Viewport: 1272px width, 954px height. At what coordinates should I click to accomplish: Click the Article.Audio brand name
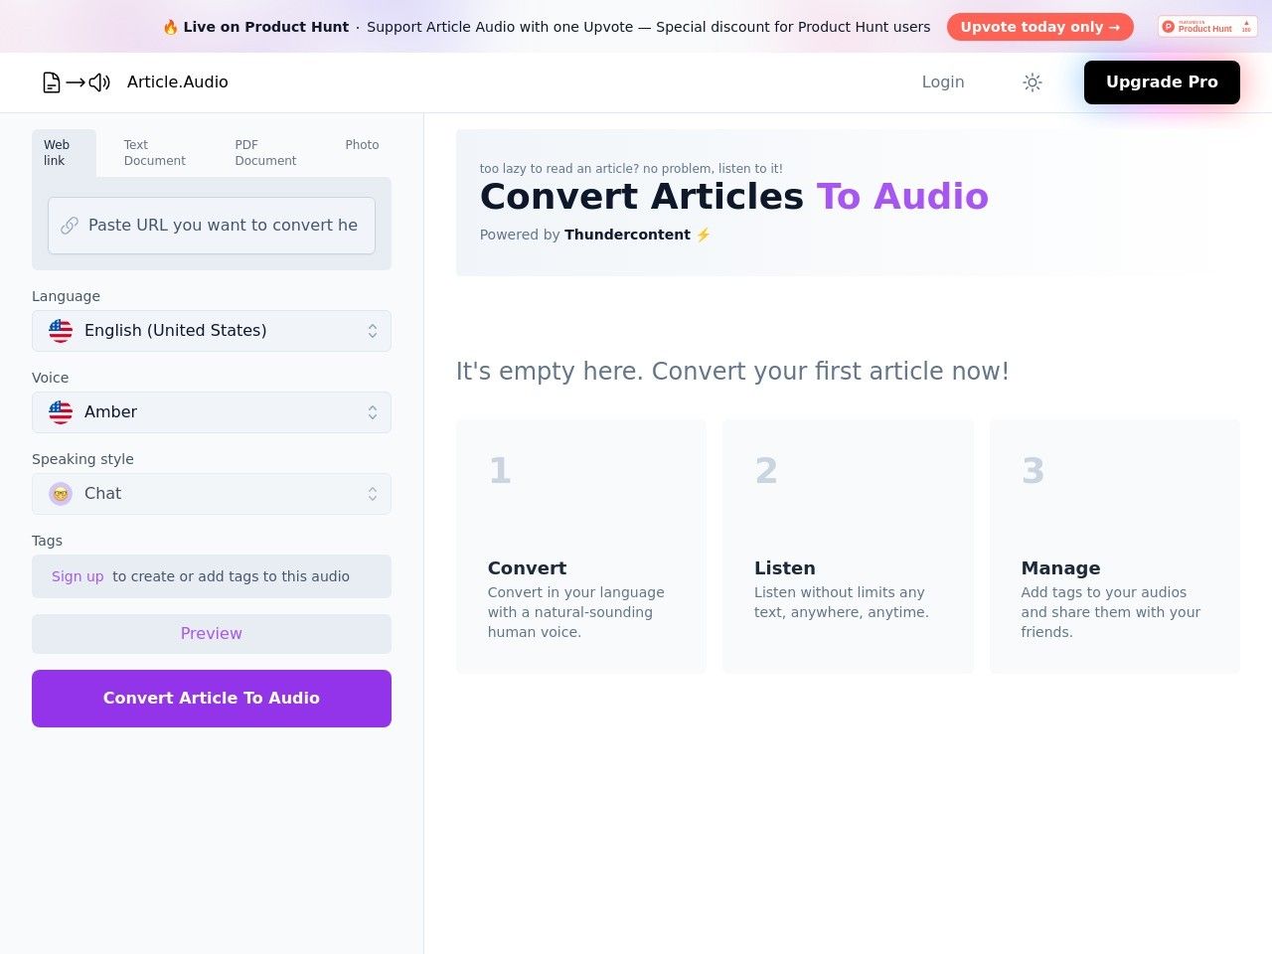coord(178,82)
